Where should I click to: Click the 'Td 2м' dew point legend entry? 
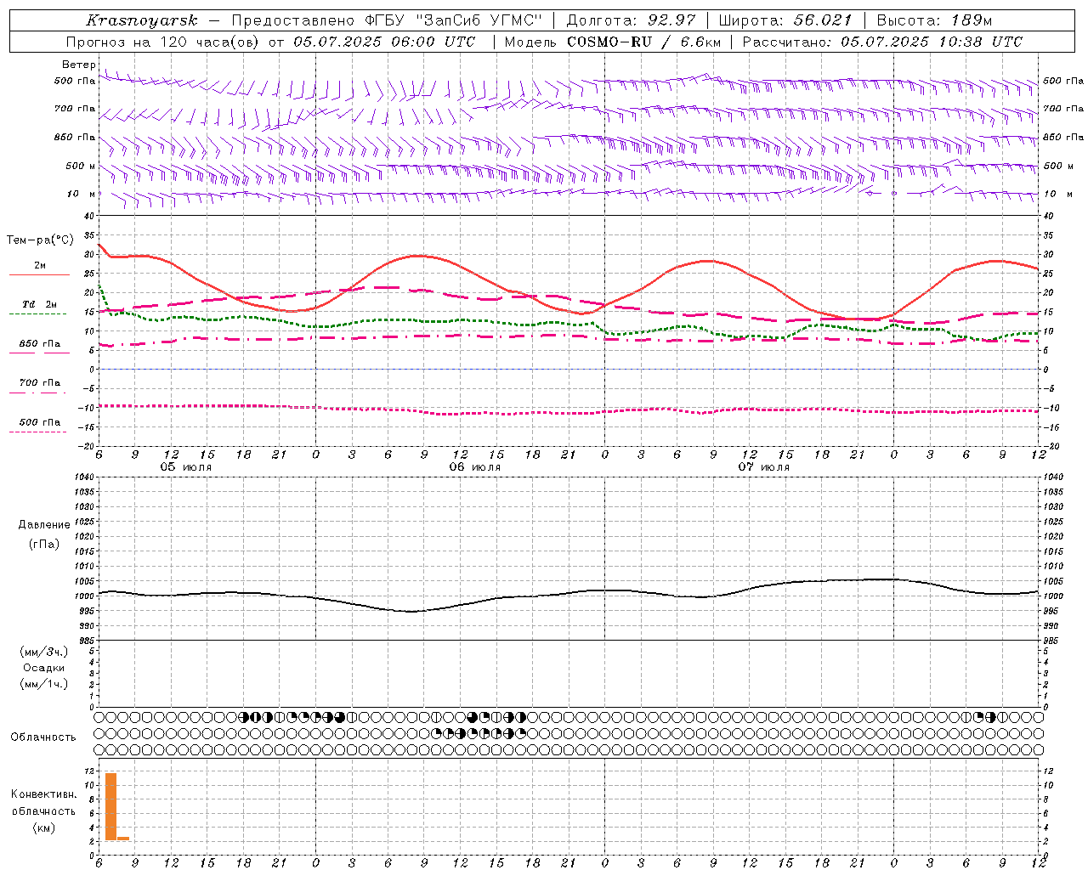[40, 304]
